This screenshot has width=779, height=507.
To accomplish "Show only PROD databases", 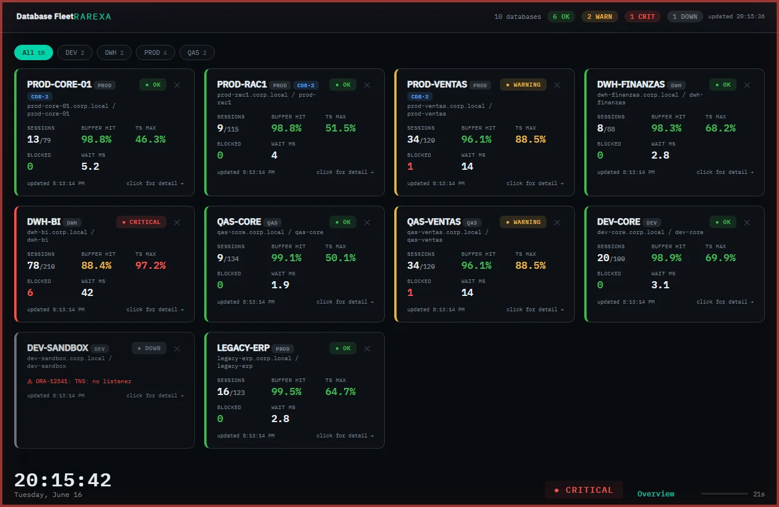I will [x=156, y=52].
